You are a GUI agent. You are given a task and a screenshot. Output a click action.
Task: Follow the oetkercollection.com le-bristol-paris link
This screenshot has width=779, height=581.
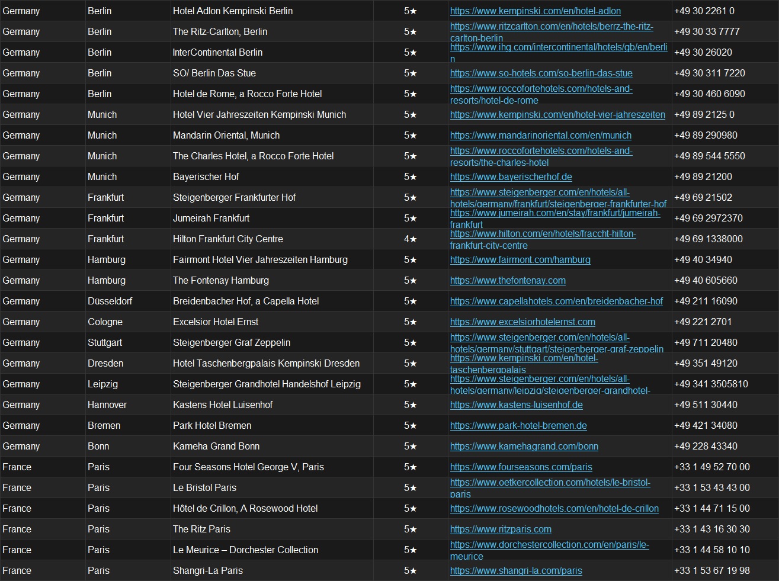[550, 488]
